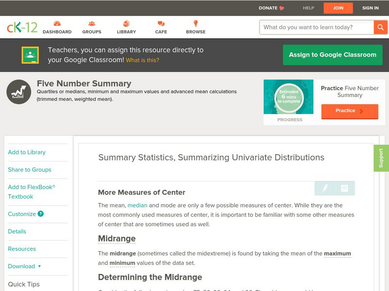This screenshot has width=389, height=291.
Task: Open the Library icon
Action: click(126, 24)
